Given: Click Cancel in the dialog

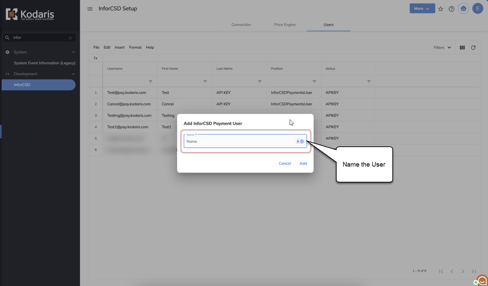Looking at the screenshot, I should click(x=285, y=163).
